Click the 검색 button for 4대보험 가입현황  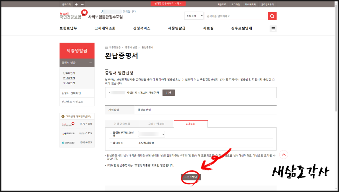click(x=169, y=93)
